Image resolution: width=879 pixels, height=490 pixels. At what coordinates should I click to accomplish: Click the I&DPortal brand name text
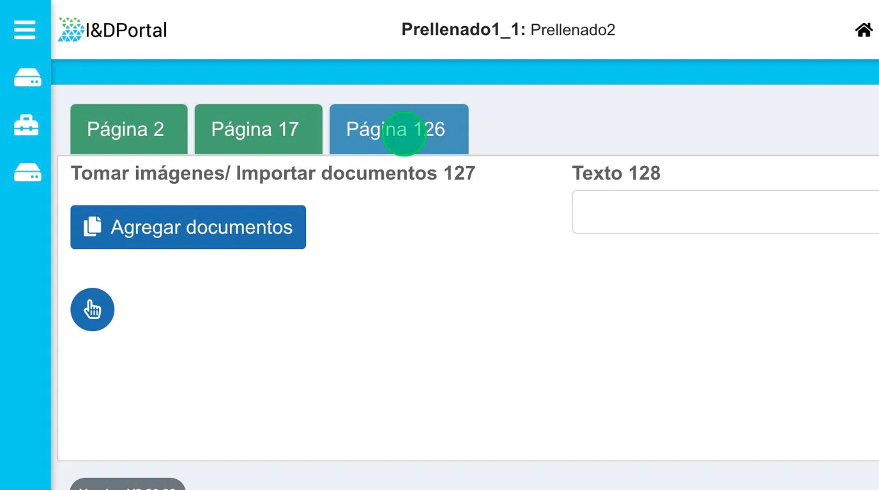tap(126, 30)
